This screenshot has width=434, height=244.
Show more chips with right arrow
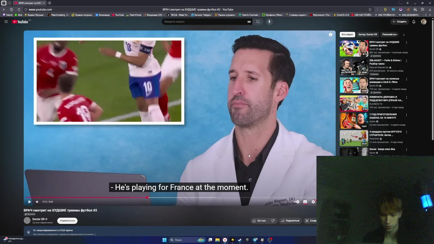click(403, 35)
